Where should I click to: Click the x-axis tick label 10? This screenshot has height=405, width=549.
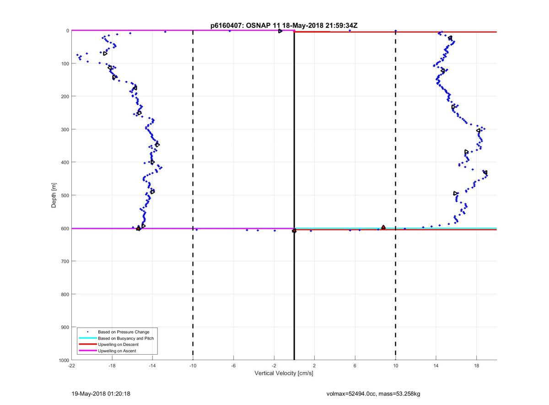coord(395,366)
